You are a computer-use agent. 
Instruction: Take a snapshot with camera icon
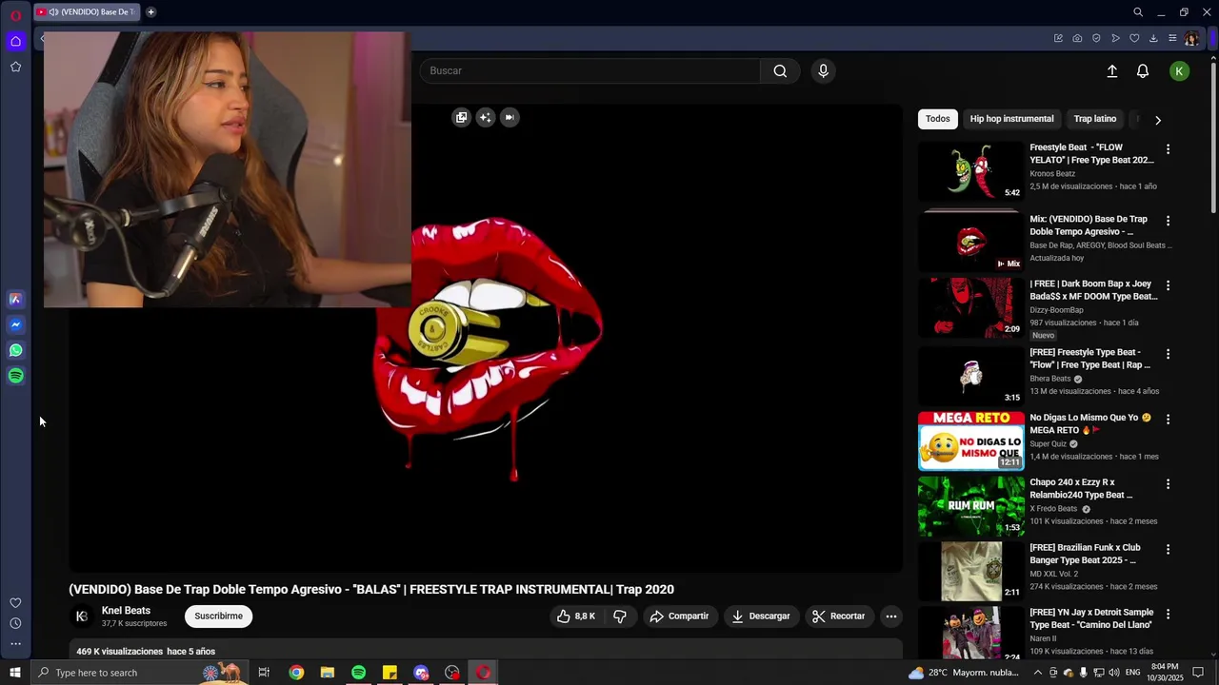[1077, 38]
